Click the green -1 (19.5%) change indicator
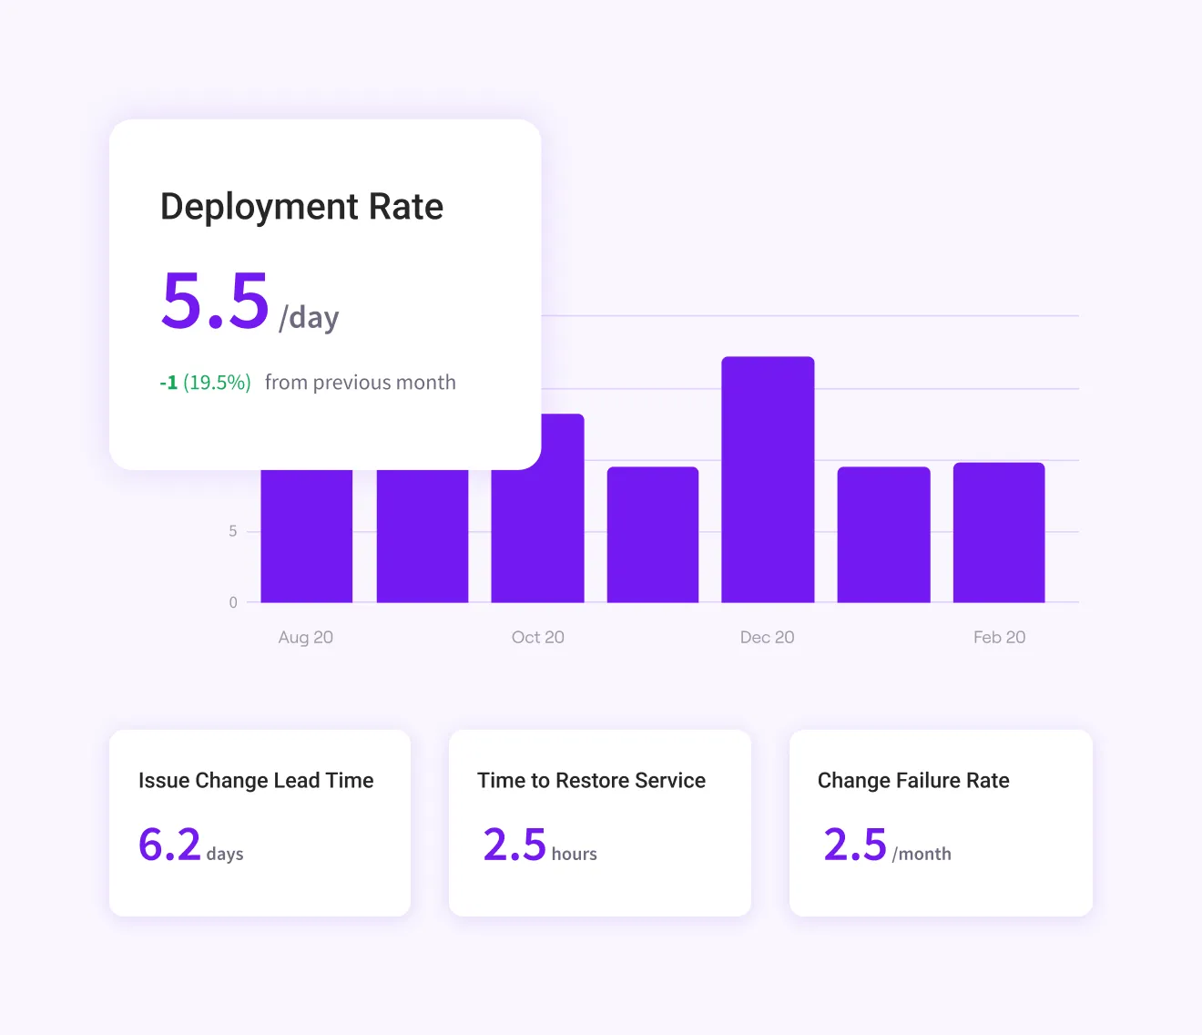The height and width of the screenshot is (1035, 1202). coord(205,383)
